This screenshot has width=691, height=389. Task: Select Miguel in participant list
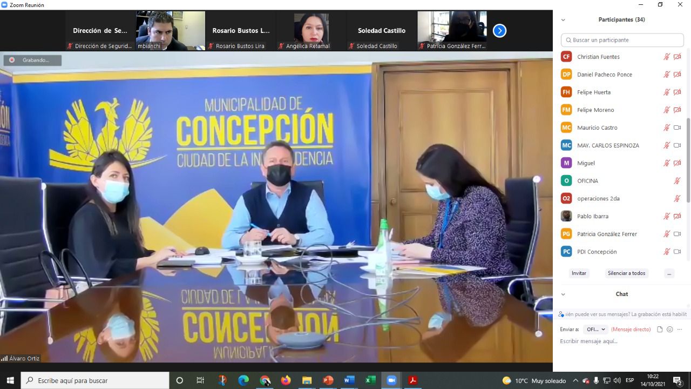pos(621,163)
